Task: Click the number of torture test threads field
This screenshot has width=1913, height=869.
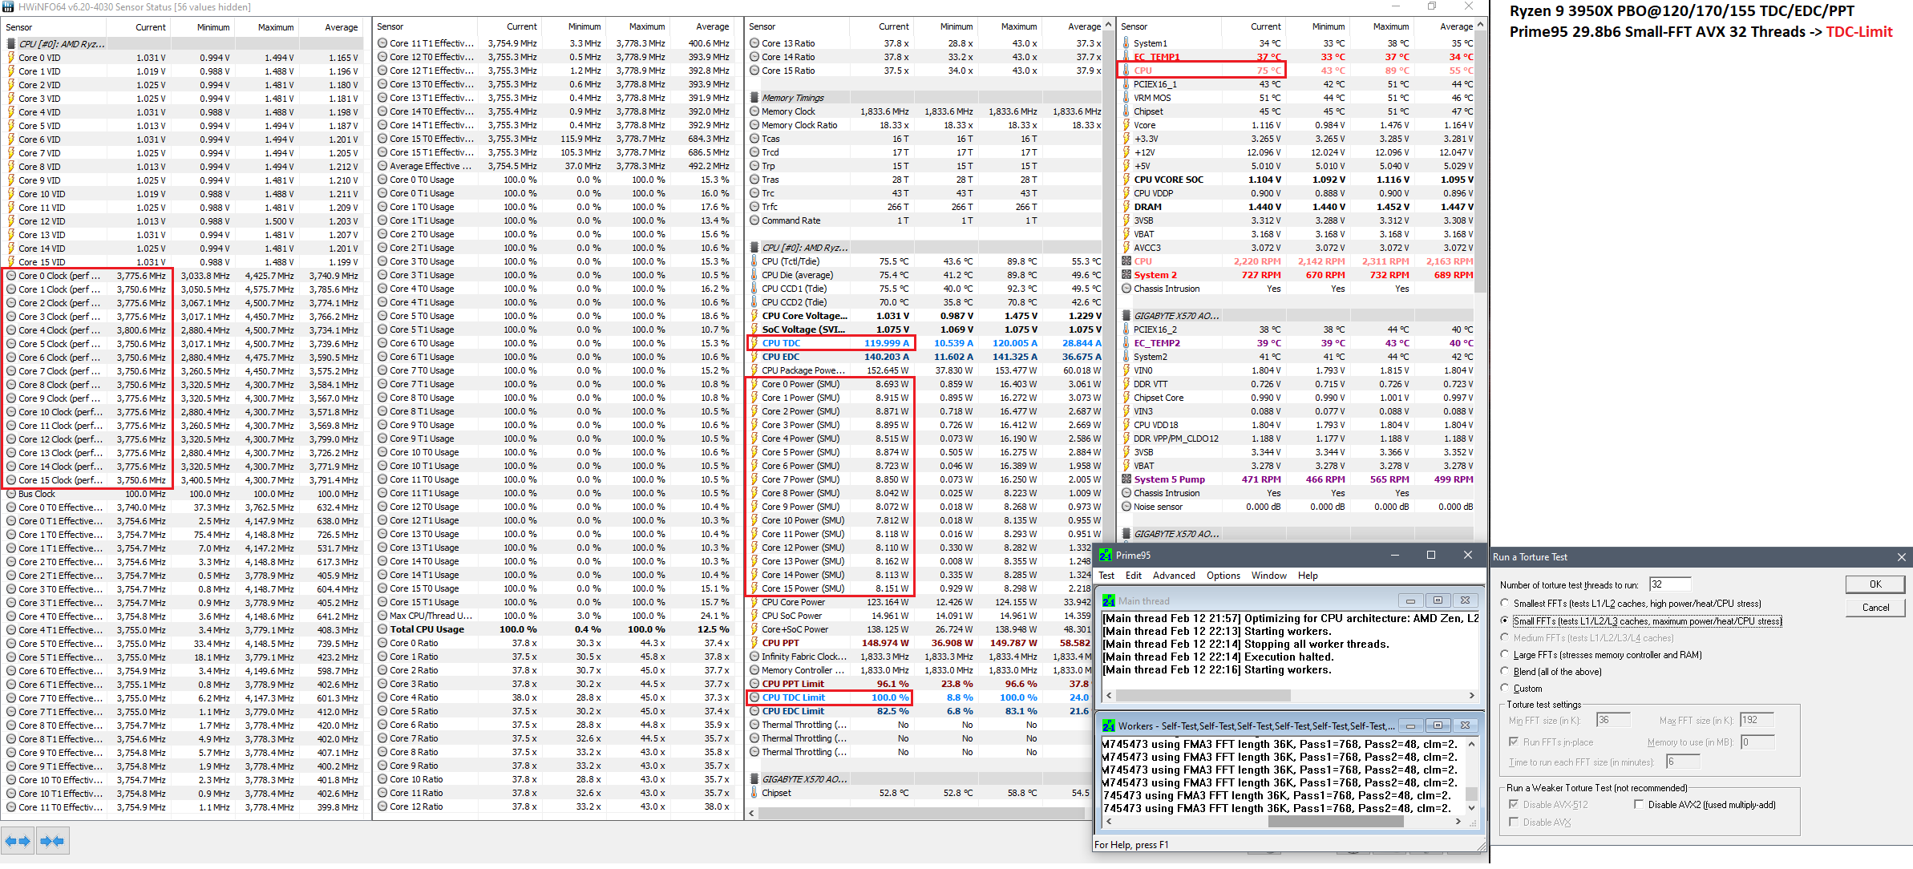Action: [1670, 584]
